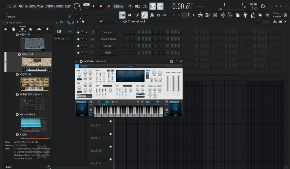The height and width of the screenshot is (169, 290).
Task: Switch between PAT and SONG mode
Action: click(86, 6)
